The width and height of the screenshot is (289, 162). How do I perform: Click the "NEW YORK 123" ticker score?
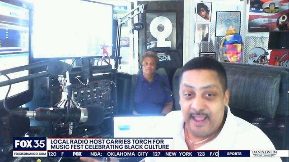click(185, 154)
